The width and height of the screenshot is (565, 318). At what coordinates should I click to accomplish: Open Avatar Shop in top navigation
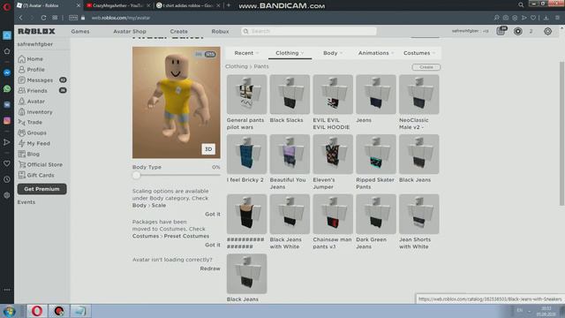click(x=130, y=32)
